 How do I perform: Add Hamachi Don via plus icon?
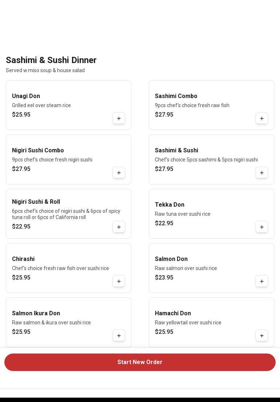262,336
